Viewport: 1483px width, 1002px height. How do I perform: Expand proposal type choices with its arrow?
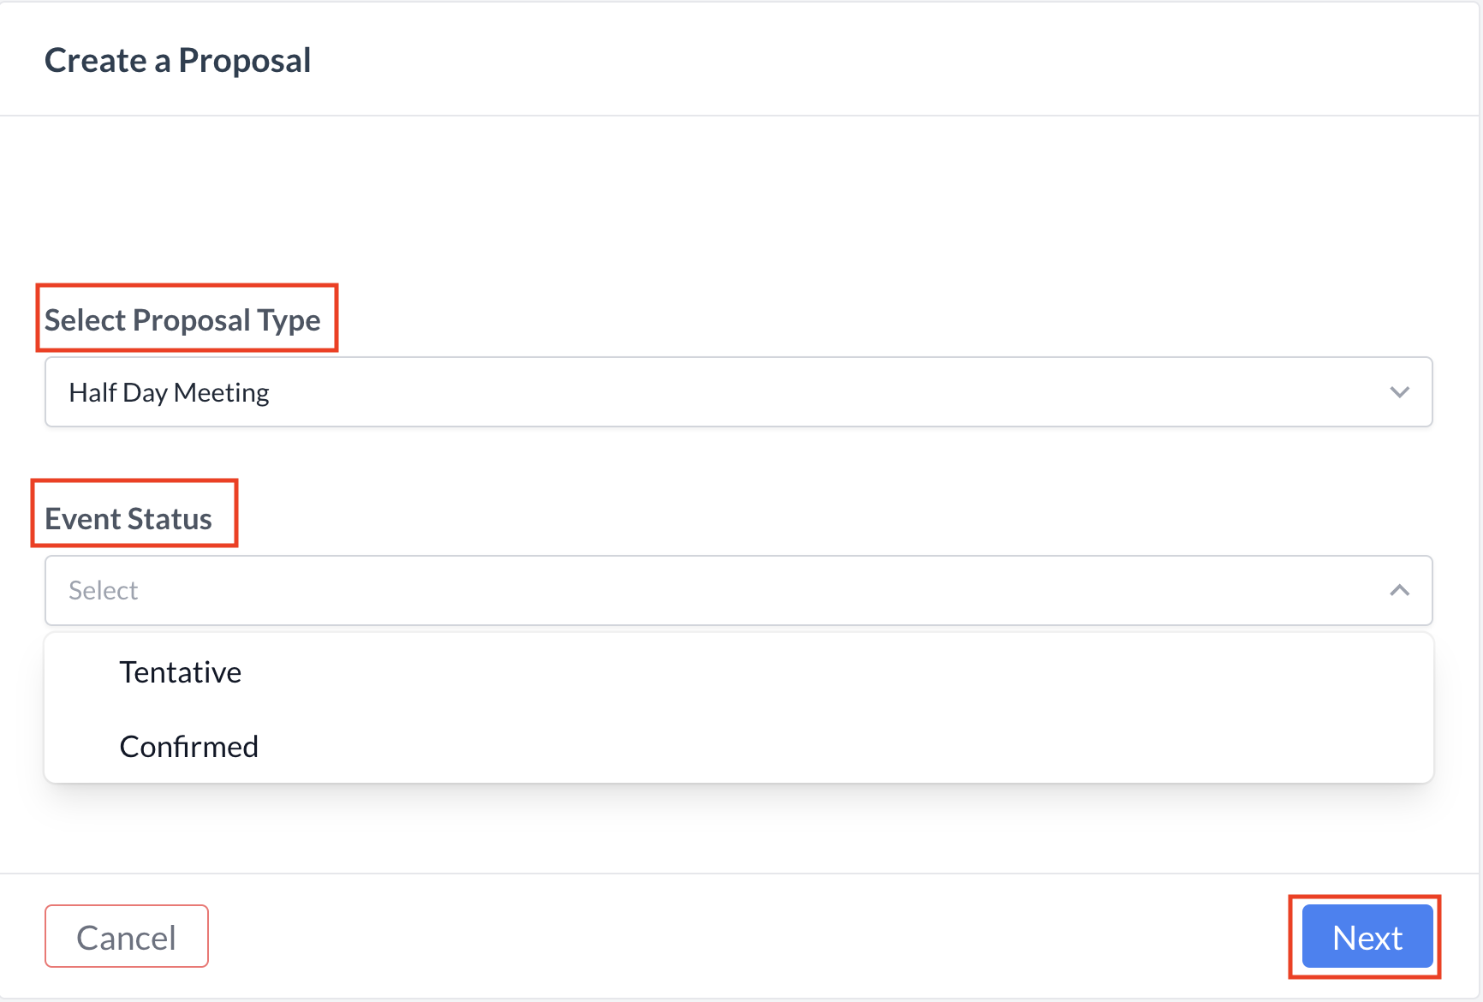tap(1399, 392)
